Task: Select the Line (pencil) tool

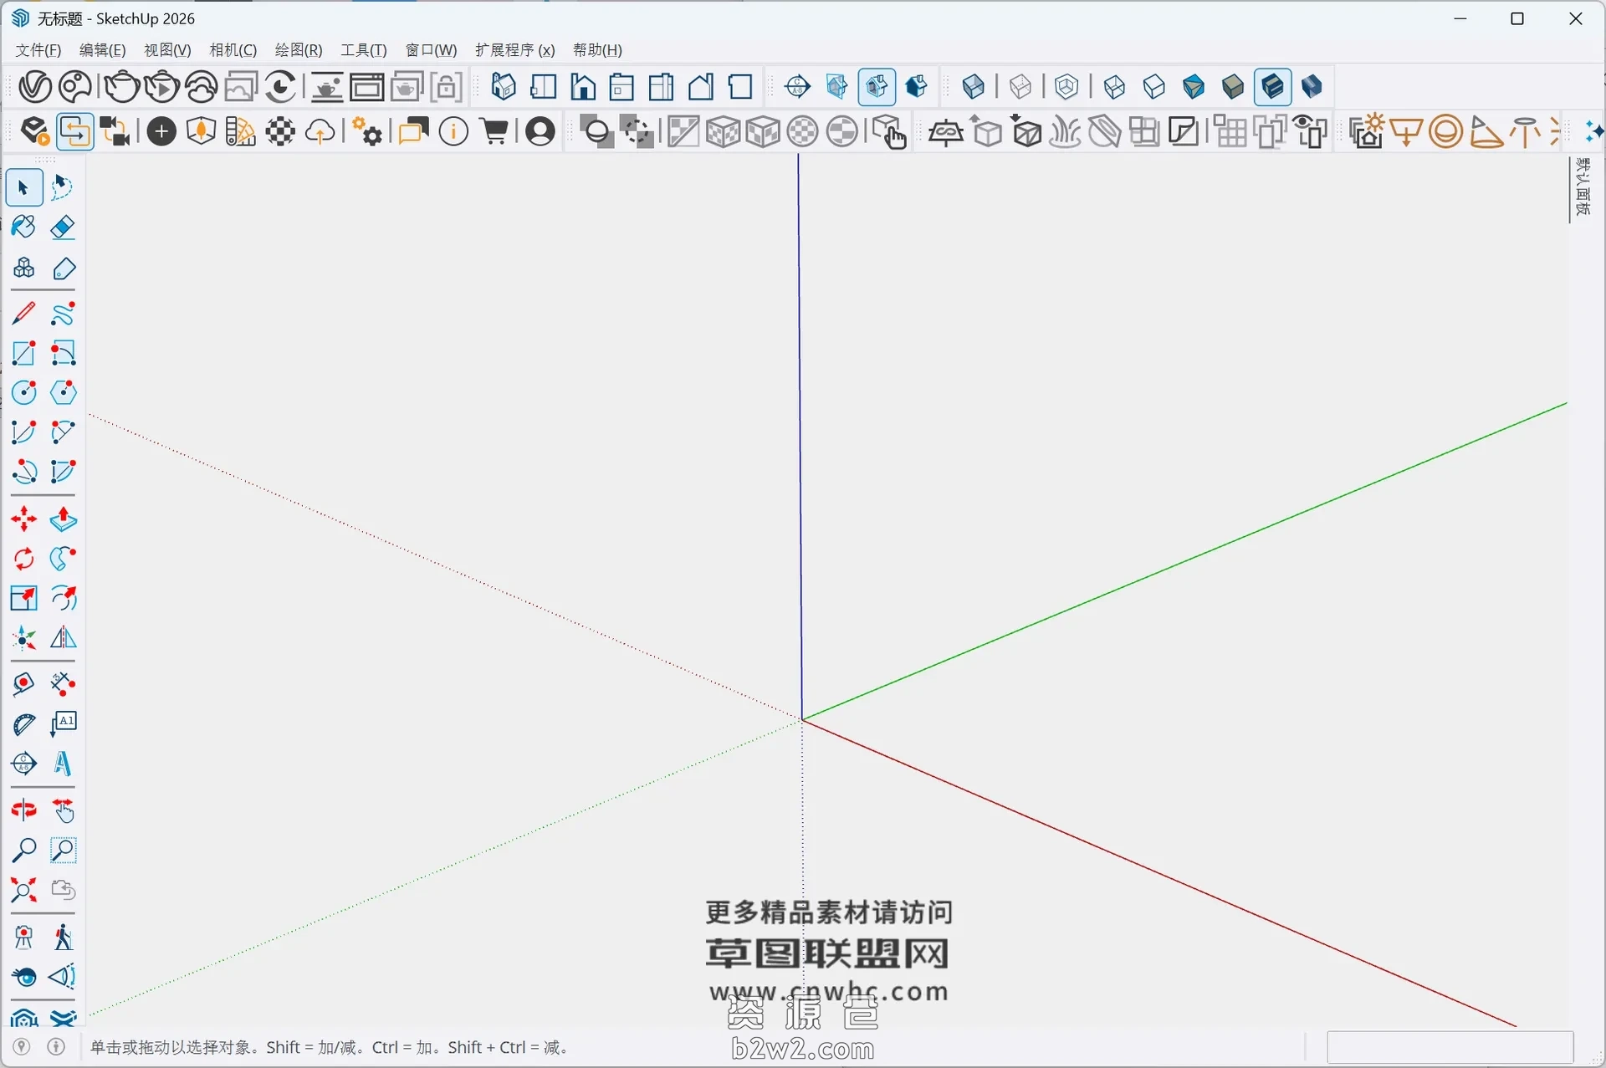Action: [23, 313]
